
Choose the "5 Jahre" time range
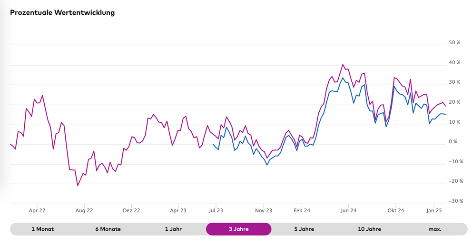click(304, 229)
